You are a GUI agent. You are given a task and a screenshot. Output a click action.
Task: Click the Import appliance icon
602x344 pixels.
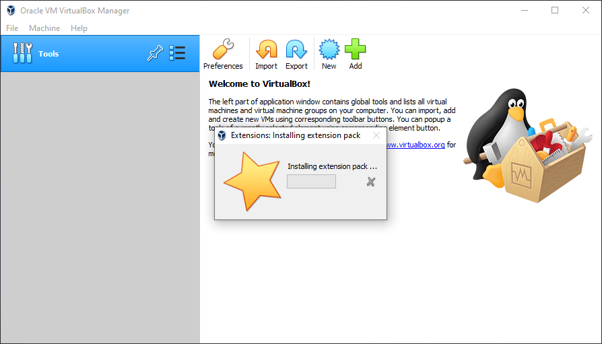click(266, 54)
